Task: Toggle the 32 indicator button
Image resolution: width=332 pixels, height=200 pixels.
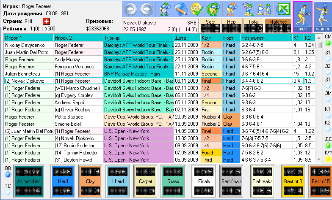Action: click(x=328, y=73)
